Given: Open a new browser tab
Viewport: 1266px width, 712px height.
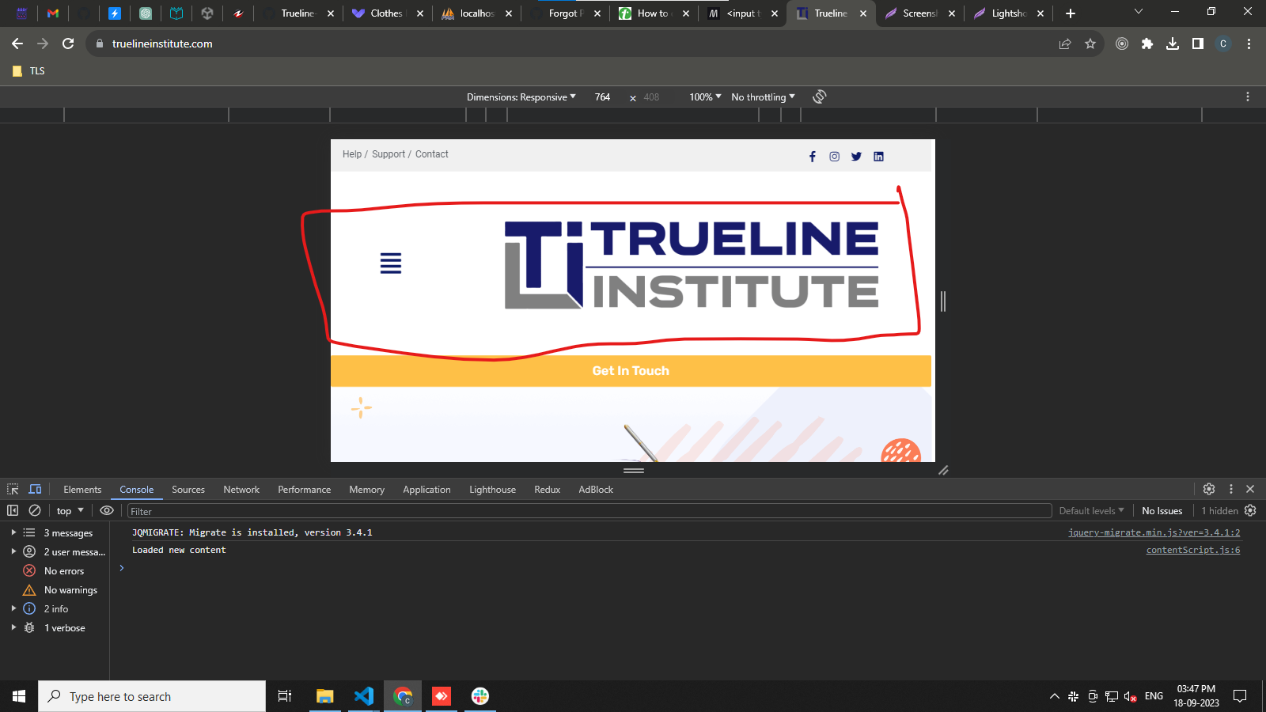Looking at the screenshot, I should click(1071, 13).
